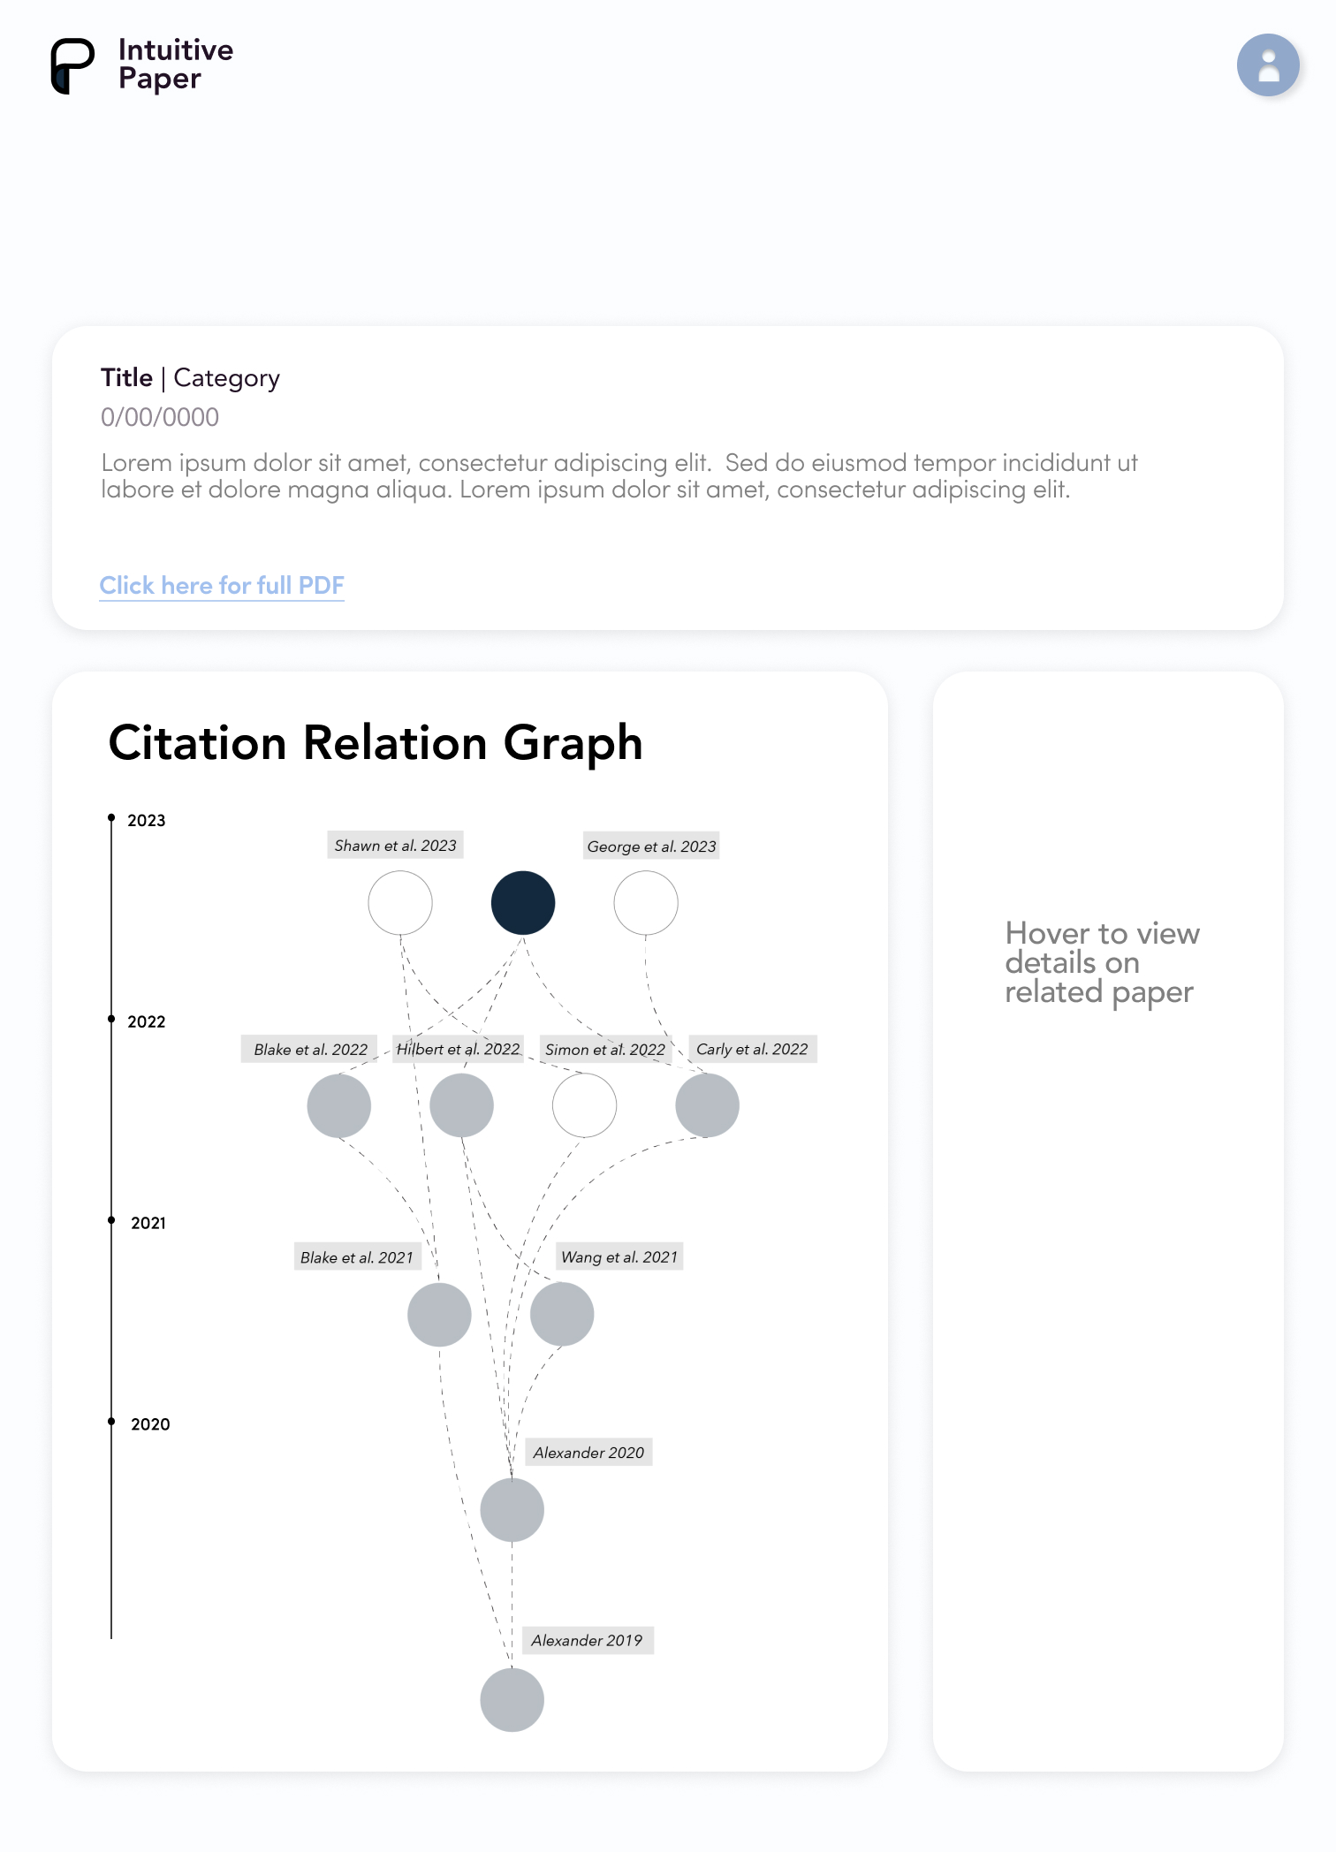
Task: Click the Intuitive Paper logo icon
Action: coord(72,65)
